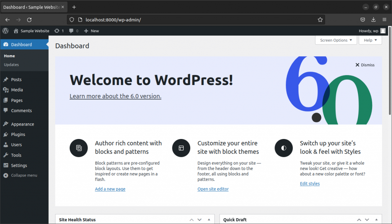Open comments bubble in admin bar
The image size is (392, 224).
pos(74,31)
